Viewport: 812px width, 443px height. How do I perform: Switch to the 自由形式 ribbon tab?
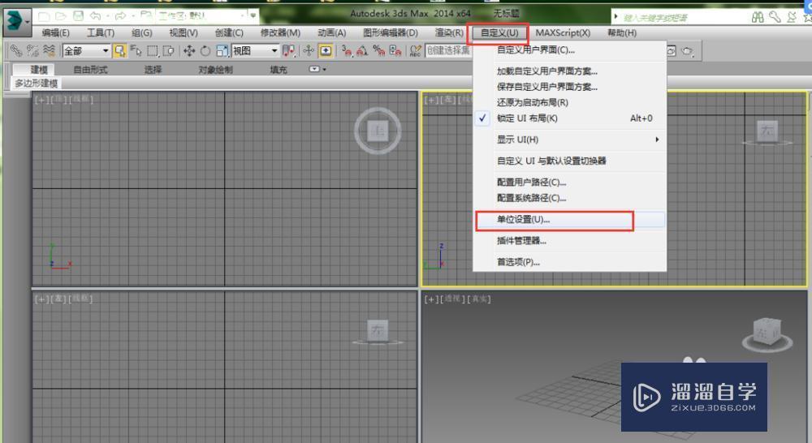click(x=90, y=69)
